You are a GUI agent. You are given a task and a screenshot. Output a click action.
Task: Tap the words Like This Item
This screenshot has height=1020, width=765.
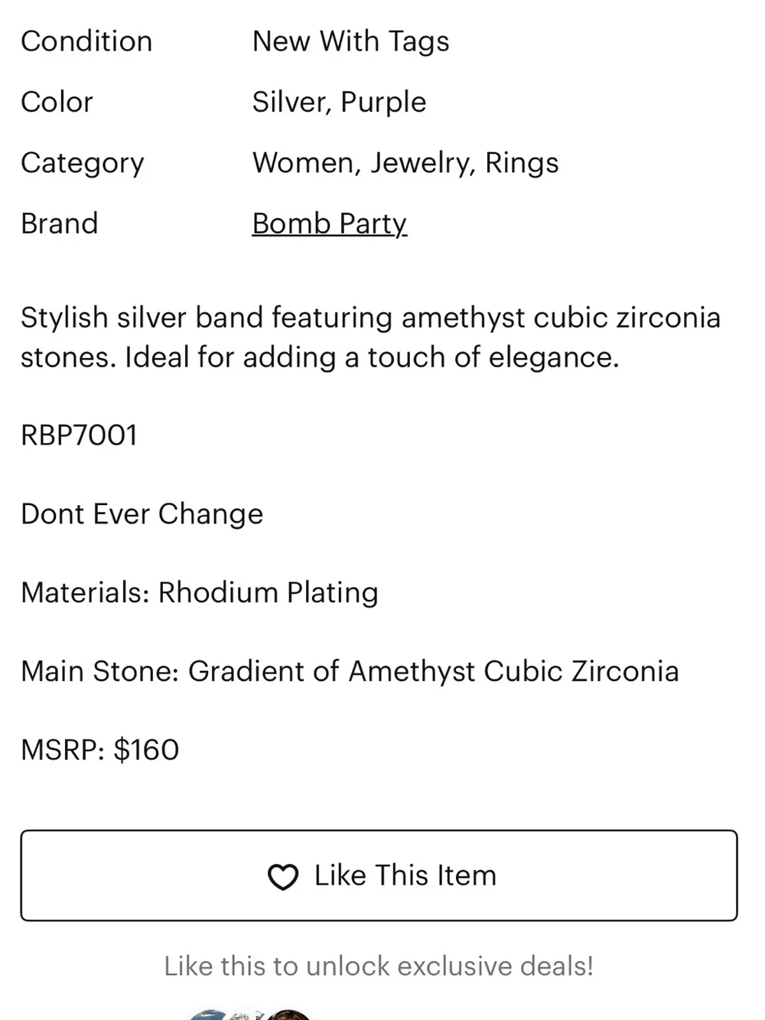[405, 875]
